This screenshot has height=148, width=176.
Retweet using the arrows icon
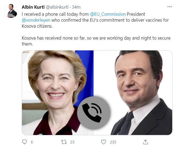point(64,142)
